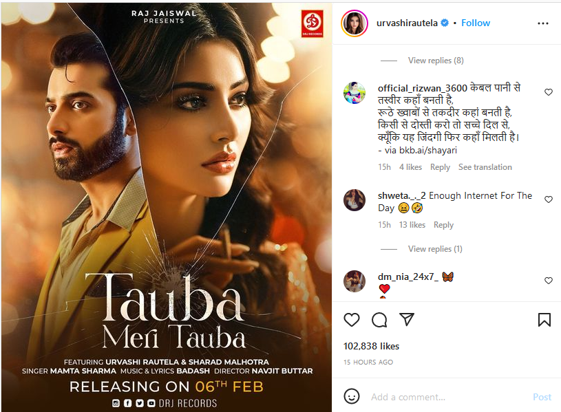Reply to official_rizwan_3600's comment
This screenshot has width=561, height=412.
(440, 167)
